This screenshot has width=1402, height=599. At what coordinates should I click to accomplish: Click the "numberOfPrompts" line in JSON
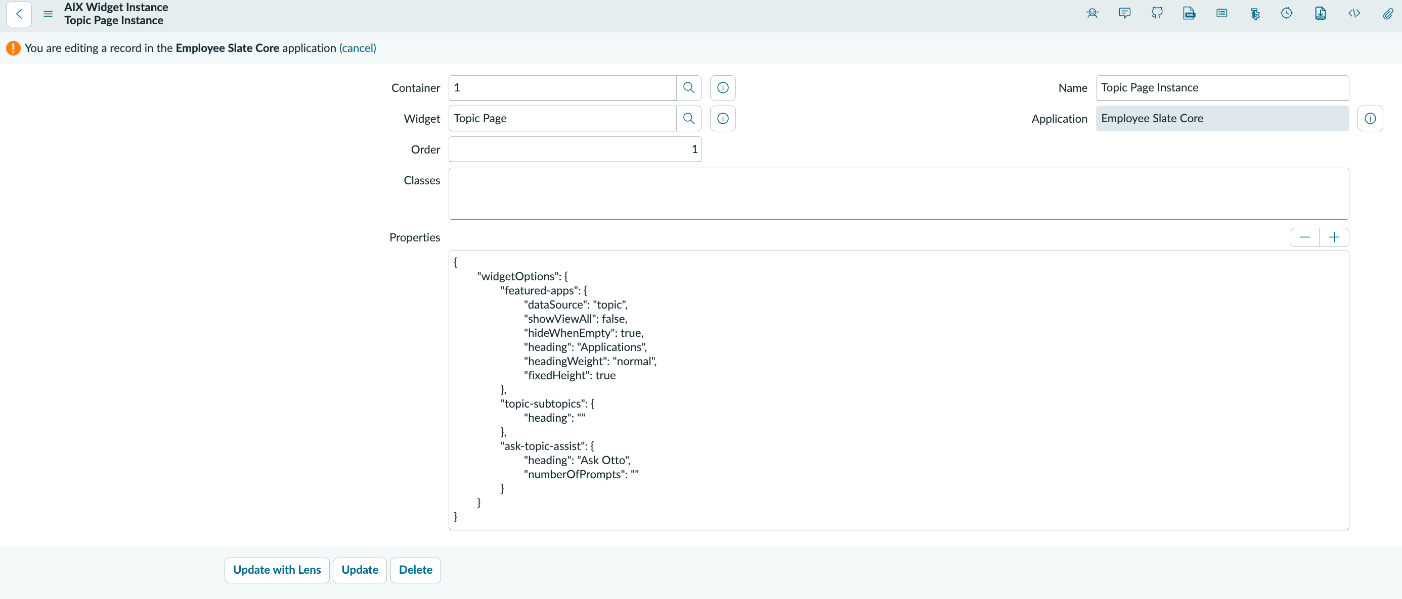pos(581,474)
